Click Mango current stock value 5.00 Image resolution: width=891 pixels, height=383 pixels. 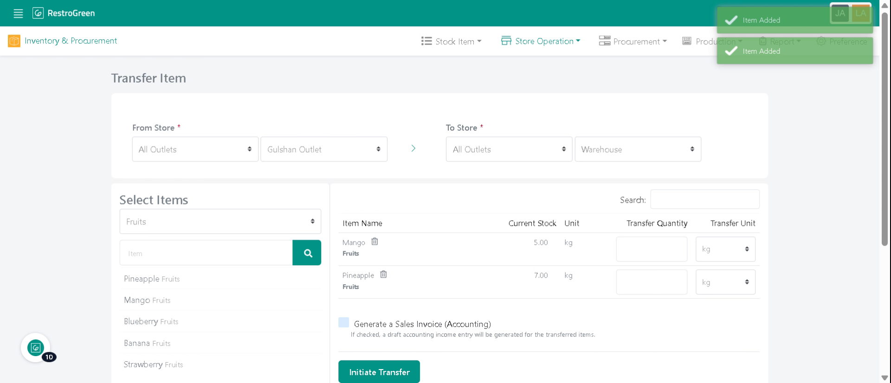pos(541,243)
